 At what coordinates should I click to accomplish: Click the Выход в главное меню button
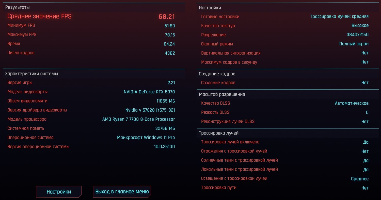pos(122,192)
